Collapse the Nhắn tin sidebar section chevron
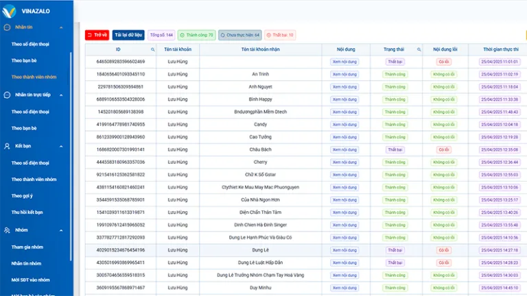Image resolution: width=527 pixels, height=296 pixels. tap(62, 27)
